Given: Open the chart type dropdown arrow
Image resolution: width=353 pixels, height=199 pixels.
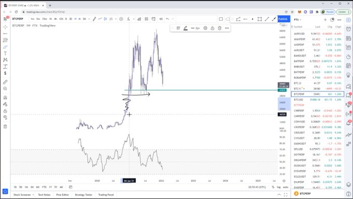Looking at the screenshot, I should [x=116, y=19].
